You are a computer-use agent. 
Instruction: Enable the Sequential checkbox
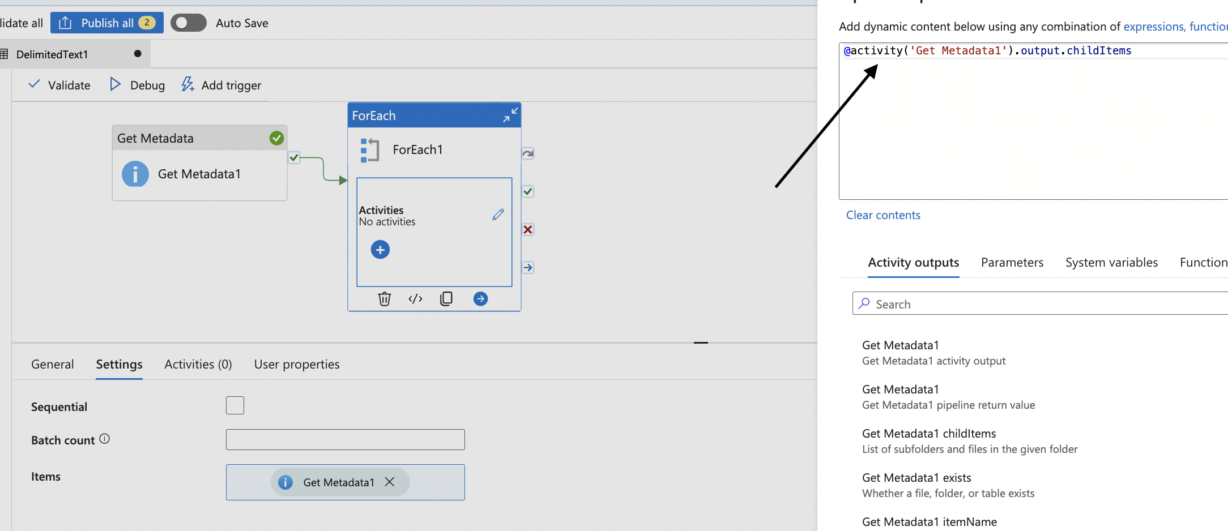(x=234, y=405)
